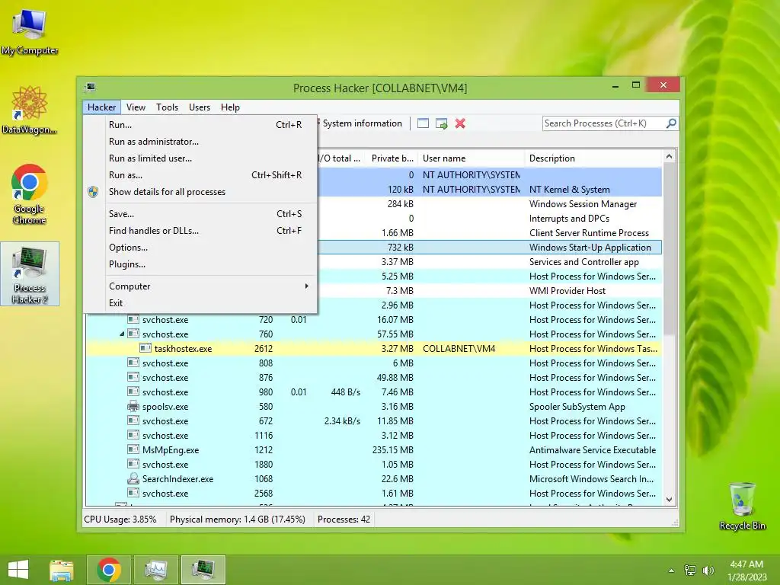This screenshot has width=780, height=585.
Task: Sort by the Private bytes column header
Action: 392,158
